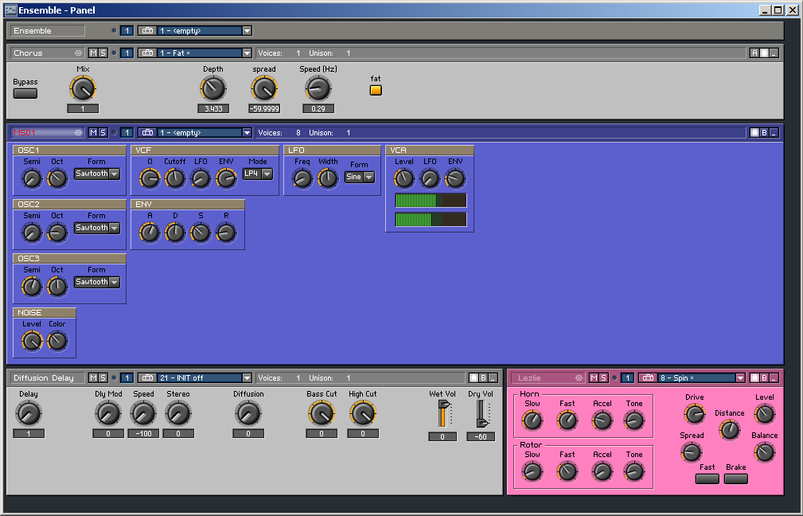Click the Chorus Mix knob
The height and width of the screenshot is (516, 803).
(x=83, y=88)
